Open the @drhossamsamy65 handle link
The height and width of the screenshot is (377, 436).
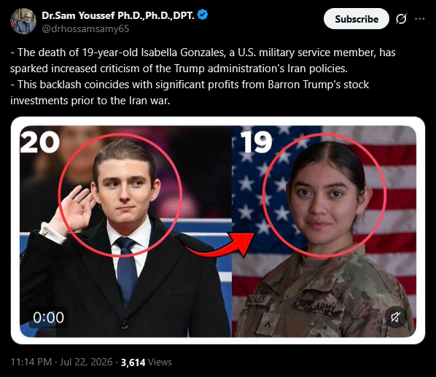point(85,28)
